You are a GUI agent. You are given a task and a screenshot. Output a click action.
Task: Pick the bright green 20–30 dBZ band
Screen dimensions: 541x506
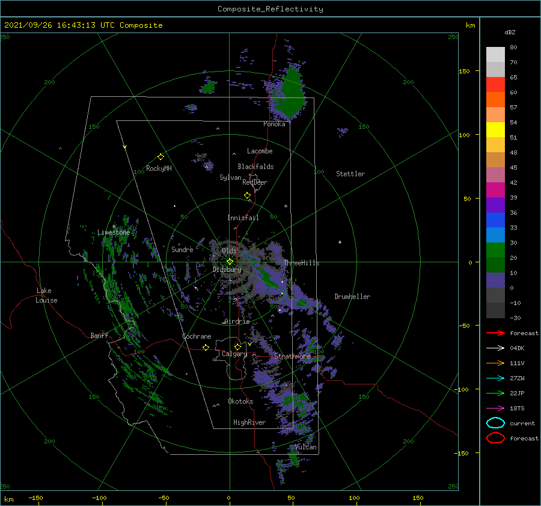(x=495, y=250)
